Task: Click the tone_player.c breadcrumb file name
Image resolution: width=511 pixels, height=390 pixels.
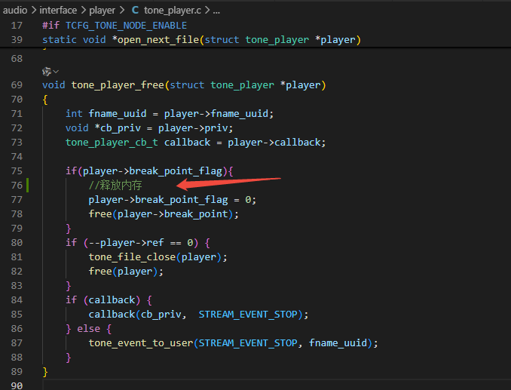Action: point(172,11)
